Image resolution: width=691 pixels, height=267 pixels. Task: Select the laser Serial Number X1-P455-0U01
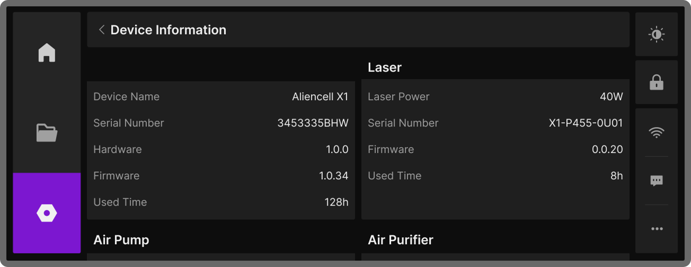click(585, 123)
